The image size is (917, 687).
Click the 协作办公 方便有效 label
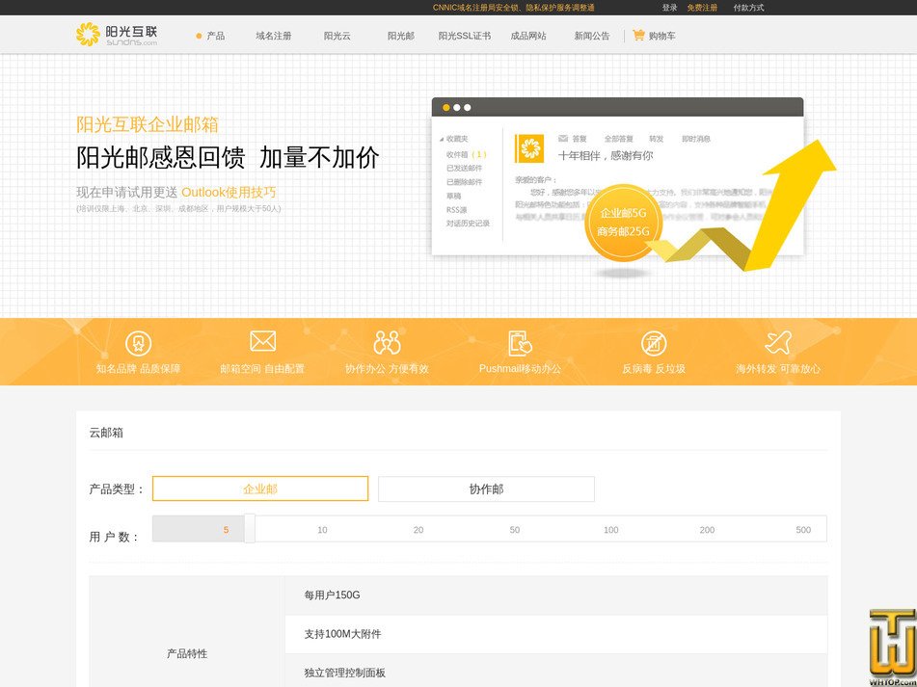tap(388, 369)
